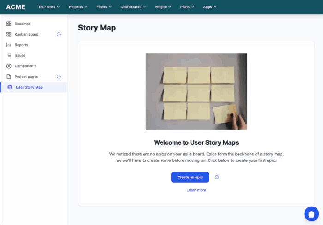Click the info icon beside Kanban board
This screenshot has height=225, width=323.
59,34
